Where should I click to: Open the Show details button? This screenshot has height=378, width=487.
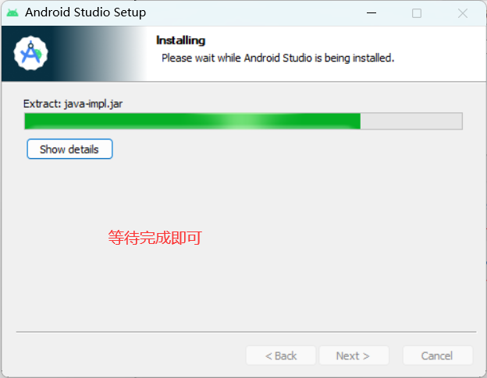[x=69, y=149]
